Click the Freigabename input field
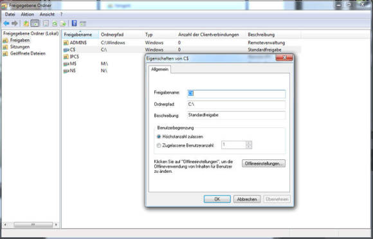The width and height of the screenshot is (373, 239). coord(236,94)
